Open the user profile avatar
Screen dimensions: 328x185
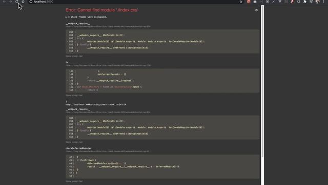pos(318,2)
